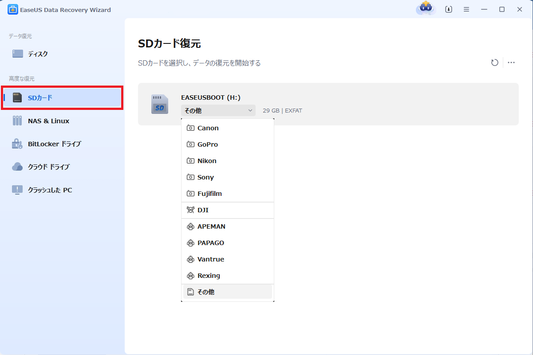Viewport: 533px width, 355px height.
Task: Open the hamburger menu
Action: pos(466,9)
